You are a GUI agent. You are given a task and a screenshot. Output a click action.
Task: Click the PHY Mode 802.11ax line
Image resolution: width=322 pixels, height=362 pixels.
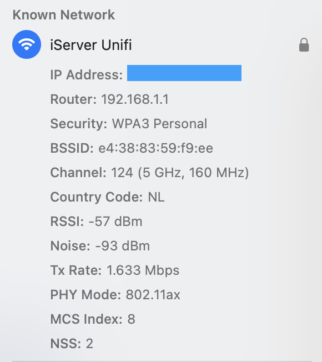click(x=115, y=295)
